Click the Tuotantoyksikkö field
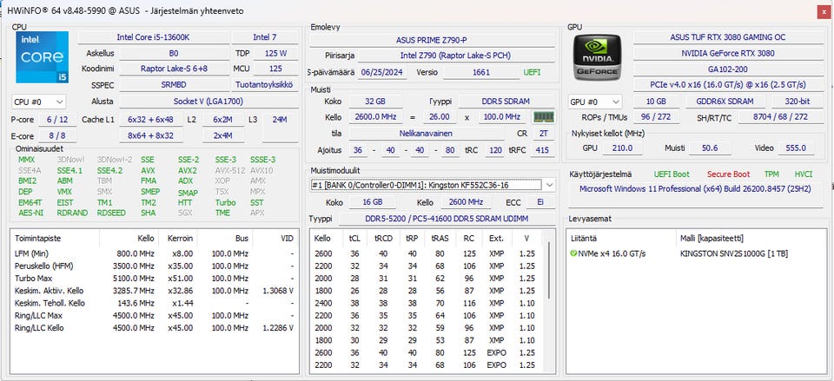834x381 pixels. click(x=265, y=84)
